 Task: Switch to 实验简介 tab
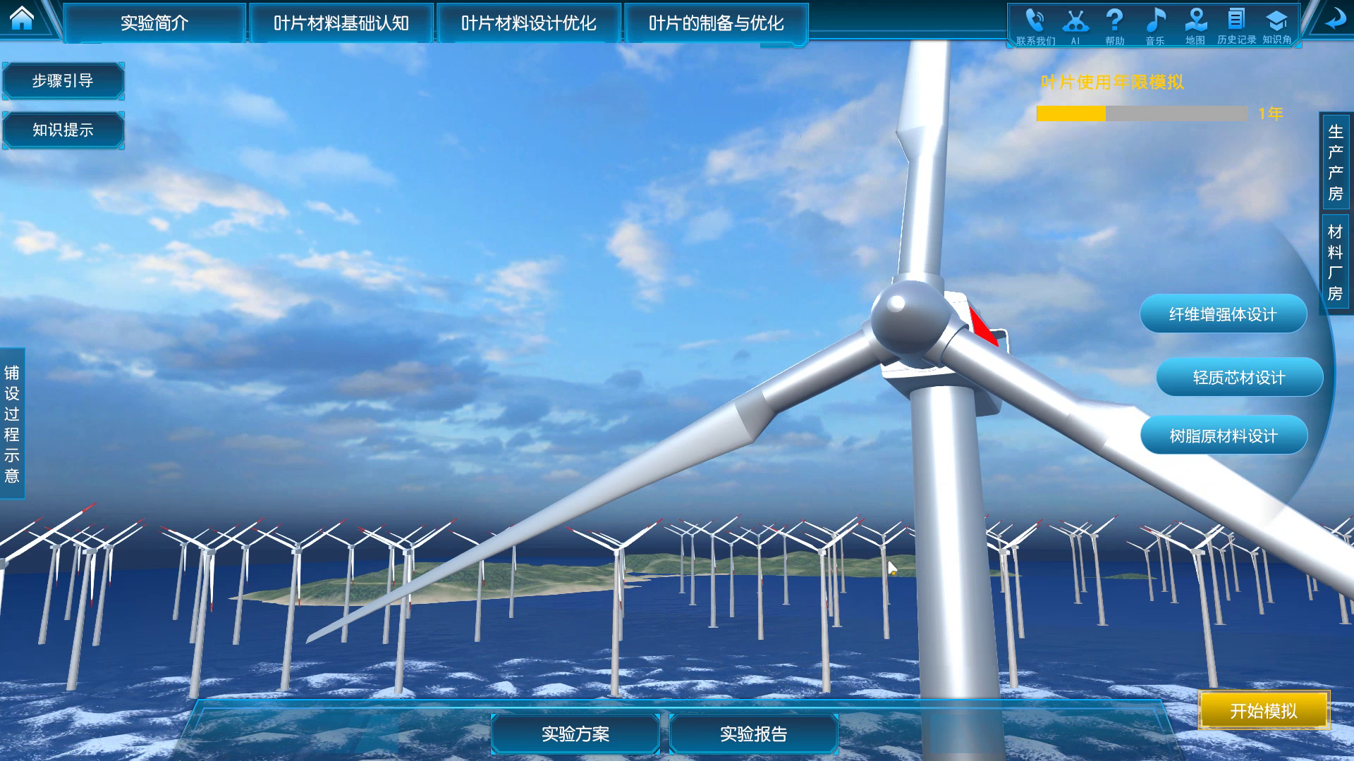tap(154, 23)
